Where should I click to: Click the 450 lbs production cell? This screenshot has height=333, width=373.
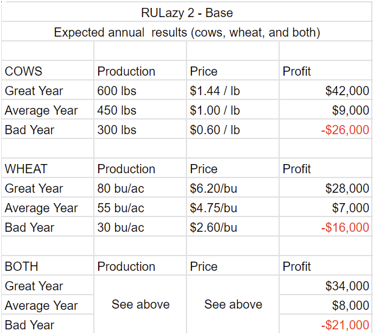[x=117, y=110]
